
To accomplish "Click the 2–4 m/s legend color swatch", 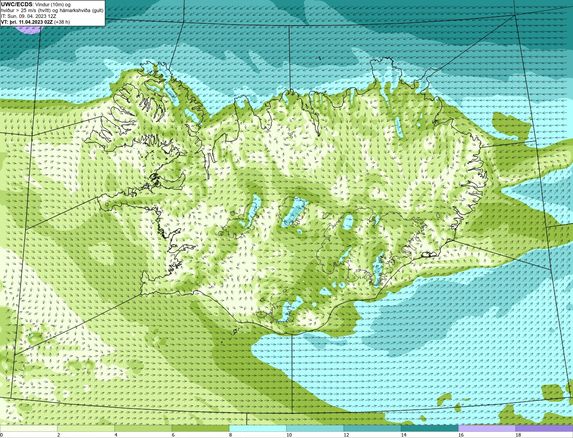I will [86, 428].
